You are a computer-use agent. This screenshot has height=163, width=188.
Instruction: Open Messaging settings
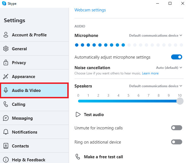(x=34, y=118)
